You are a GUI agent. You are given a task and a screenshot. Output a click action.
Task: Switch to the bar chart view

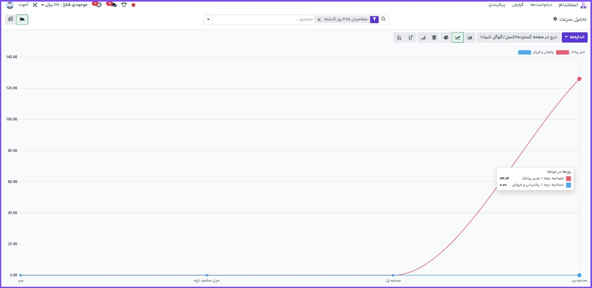pyautogui.click(x=470, y=38)
